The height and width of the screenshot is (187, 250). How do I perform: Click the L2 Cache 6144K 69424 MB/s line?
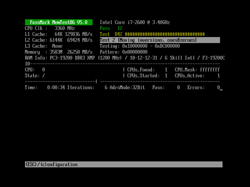59,40
